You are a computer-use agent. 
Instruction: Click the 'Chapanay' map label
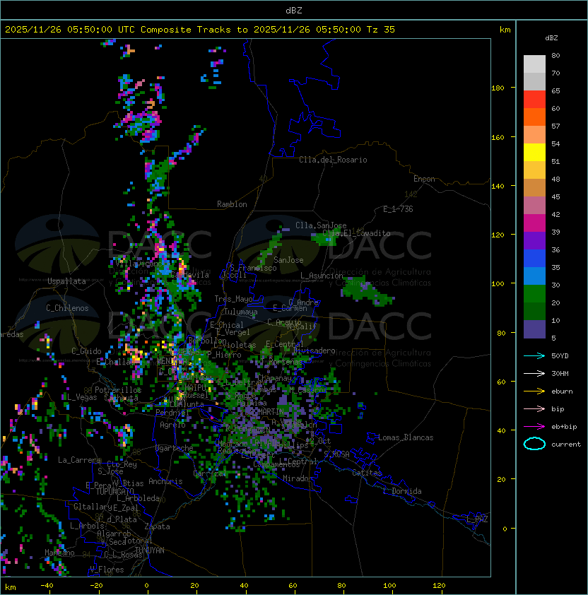click(x=274, y=378)
